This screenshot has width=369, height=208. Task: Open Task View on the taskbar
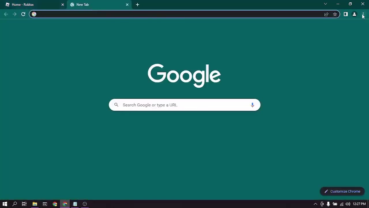(24, 204)
